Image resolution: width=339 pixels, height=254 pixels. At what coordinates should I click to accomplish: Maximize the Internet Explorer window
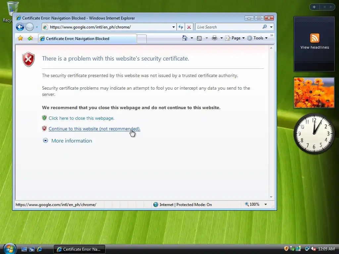259,18
